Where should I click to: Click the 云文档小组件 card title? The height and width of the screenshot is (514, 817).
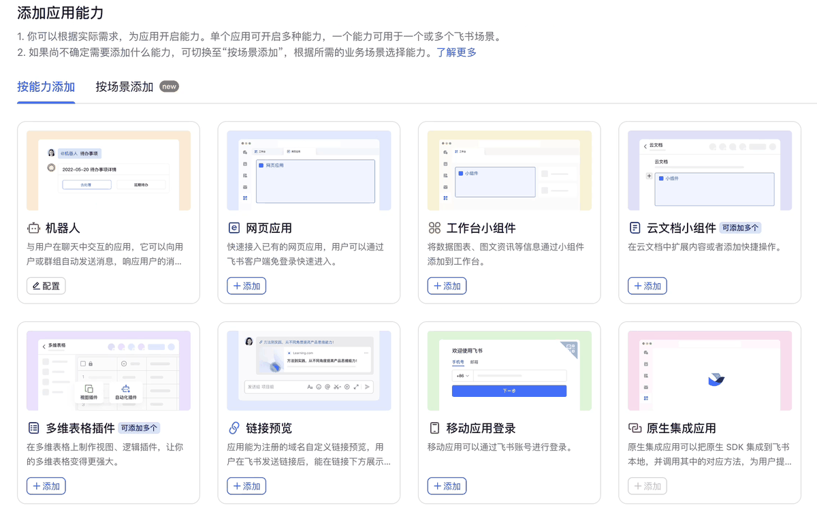(682, 228)
